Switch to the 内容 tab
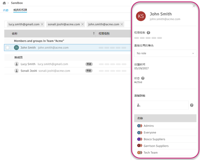The image size is (200, 160). (6, 10)
